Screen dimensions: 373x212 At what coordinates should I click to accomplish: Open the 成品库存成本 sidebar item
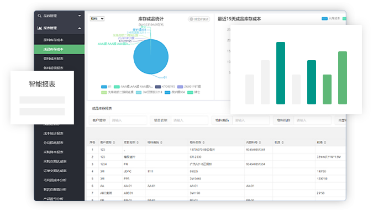click(x=59, y=49)
